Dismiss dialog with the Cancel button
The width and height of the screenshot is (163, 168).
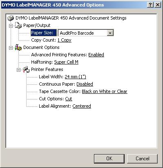pyautogui.click(x=142, y=159)
